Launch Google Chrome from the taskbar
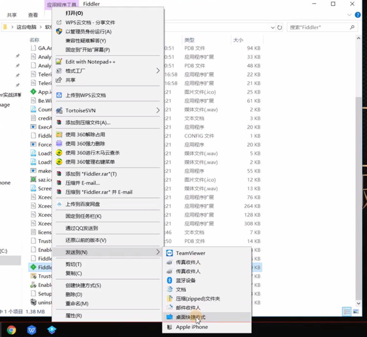This screenshot has width=367, height=337. click(x=11, y=330)
